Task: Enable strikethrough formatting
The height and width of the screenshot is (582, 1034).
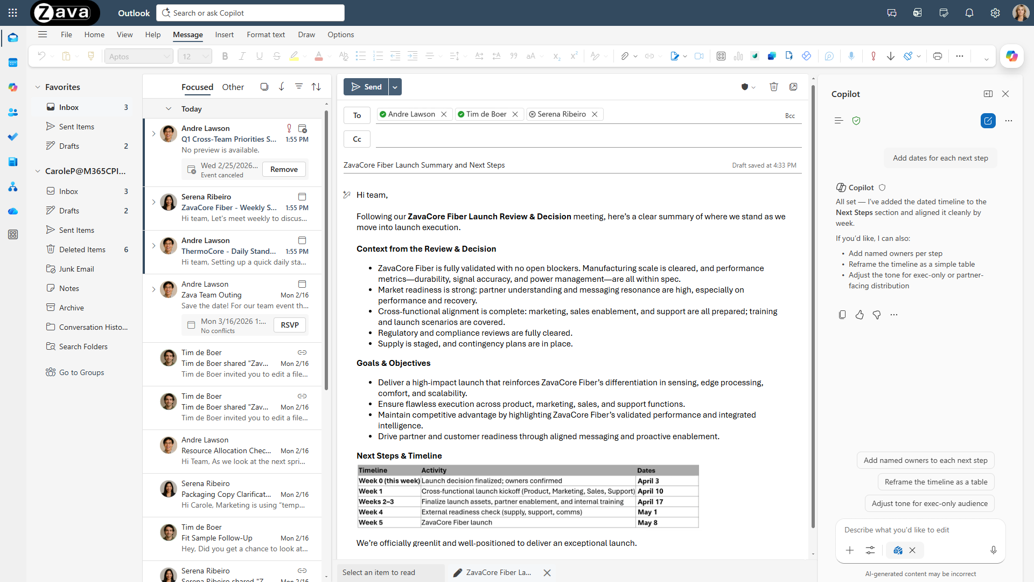Action: [276, 56]
